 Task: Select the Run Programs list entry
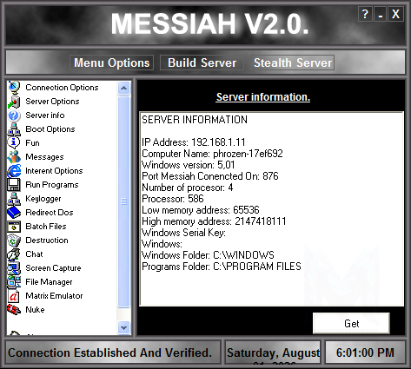(x=52, y=185)
